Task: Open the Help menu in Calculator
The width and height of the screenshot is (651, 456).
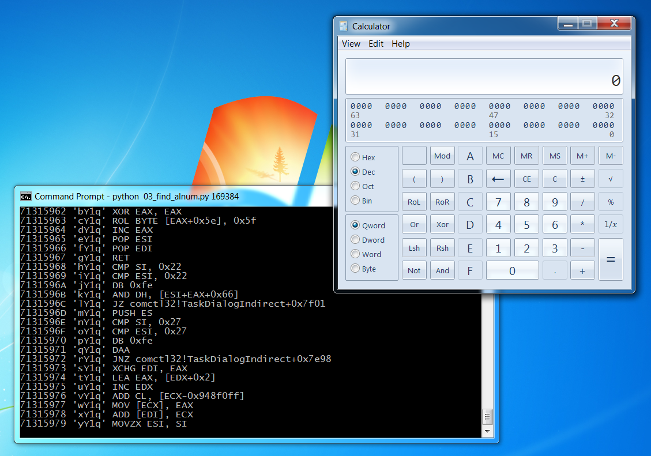Action: [400, 44]
